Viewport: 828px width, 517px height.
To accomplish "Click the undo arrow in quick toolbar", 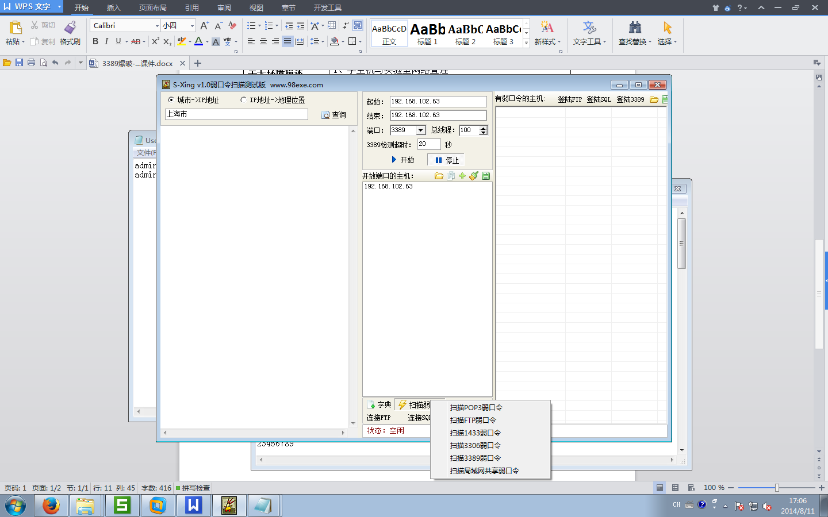I will [x=55, y=63].
